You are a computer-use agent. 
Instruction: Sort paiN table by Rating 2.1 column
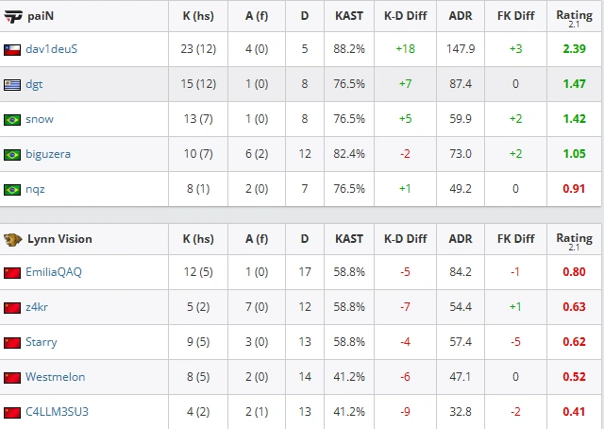coord(574,18)
